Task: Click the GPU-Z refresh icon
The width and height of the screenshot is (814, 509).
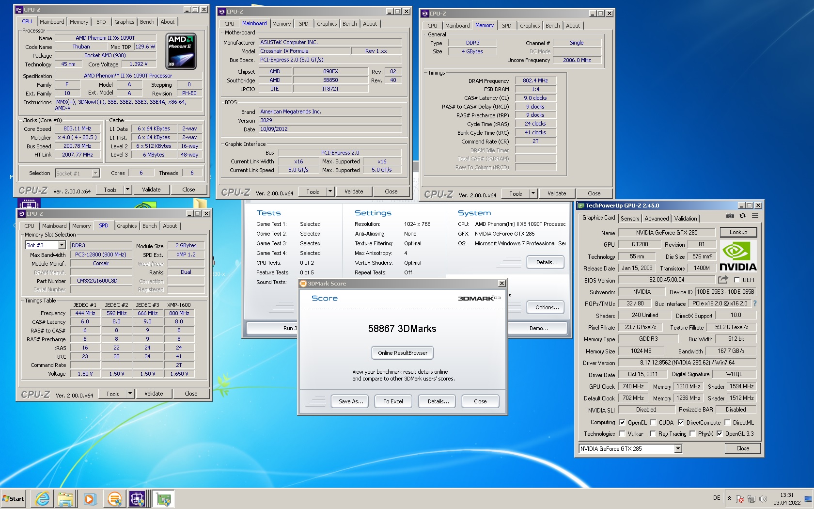Action: pyautogui.click(x=742, y=216)
